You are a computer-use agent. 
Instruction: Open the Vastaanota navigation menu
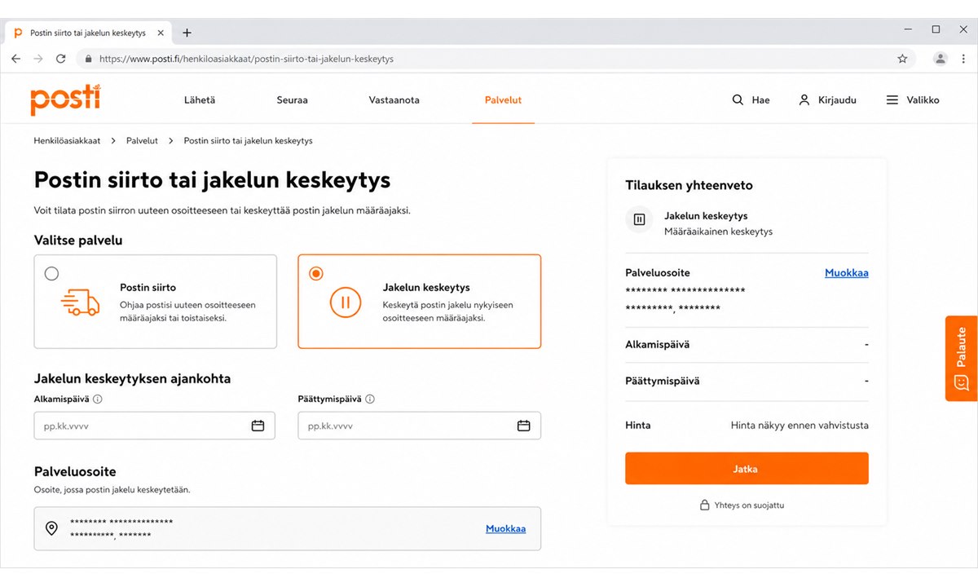[x=394, y=100]
